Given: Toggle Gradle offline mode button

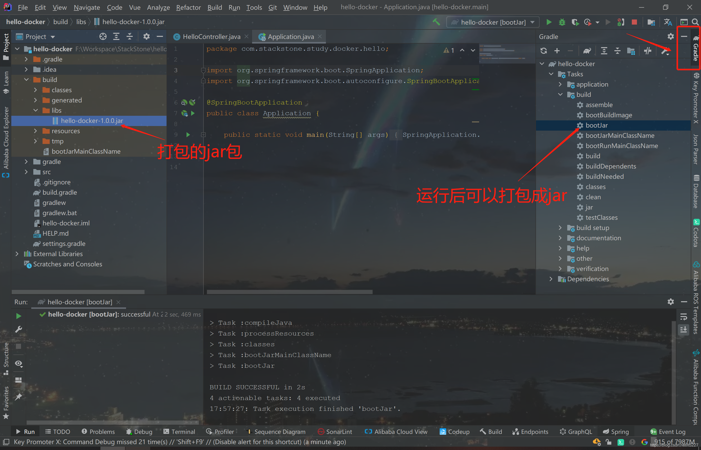Looking at the screenshot, I should click(x=648, y=51).
